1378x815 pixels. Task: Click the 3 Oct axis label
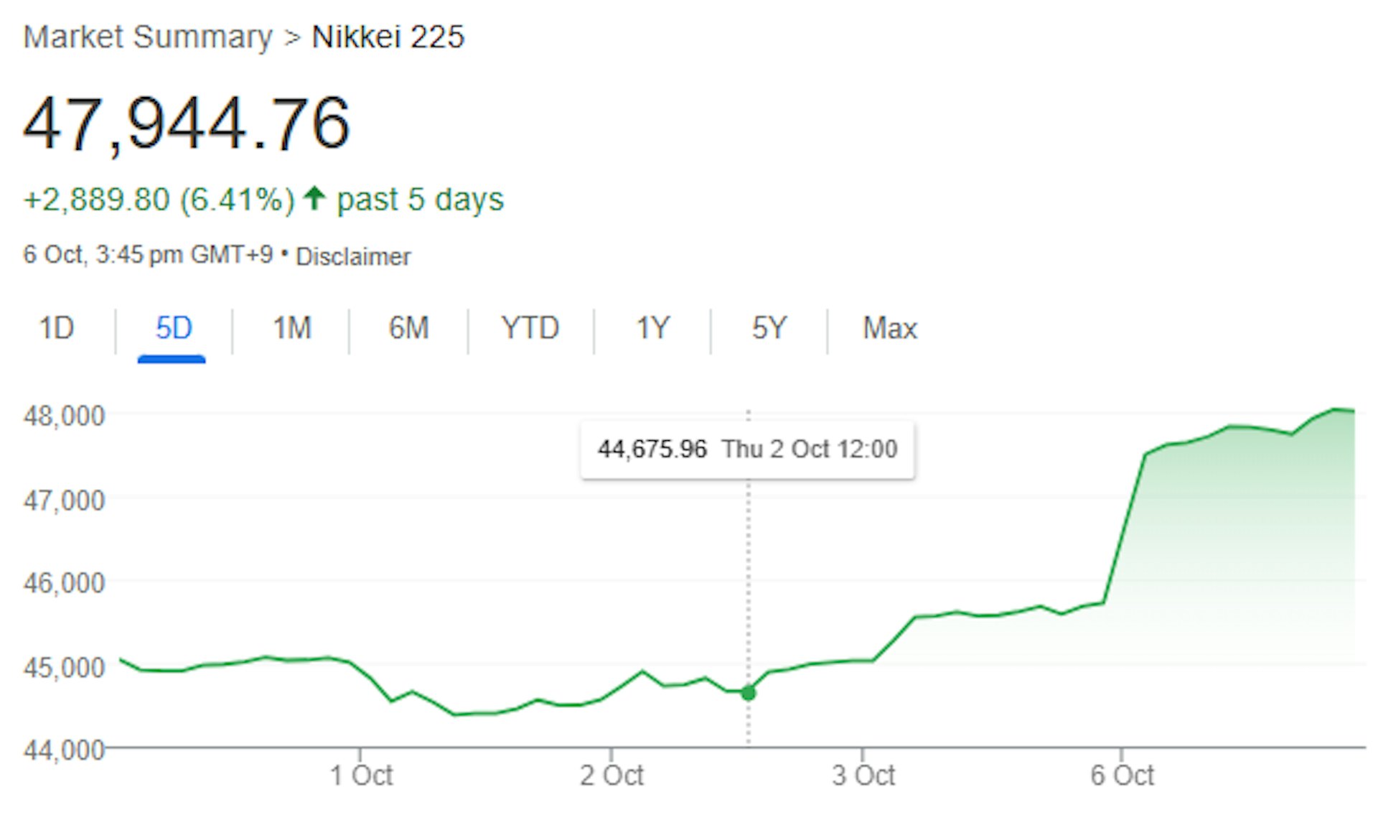863,776
